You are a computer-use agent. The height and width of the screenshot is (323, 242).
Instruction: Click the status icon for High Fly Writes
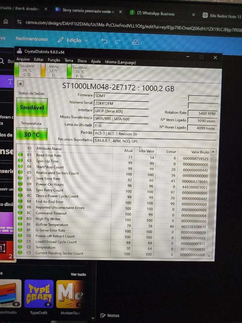20,218
